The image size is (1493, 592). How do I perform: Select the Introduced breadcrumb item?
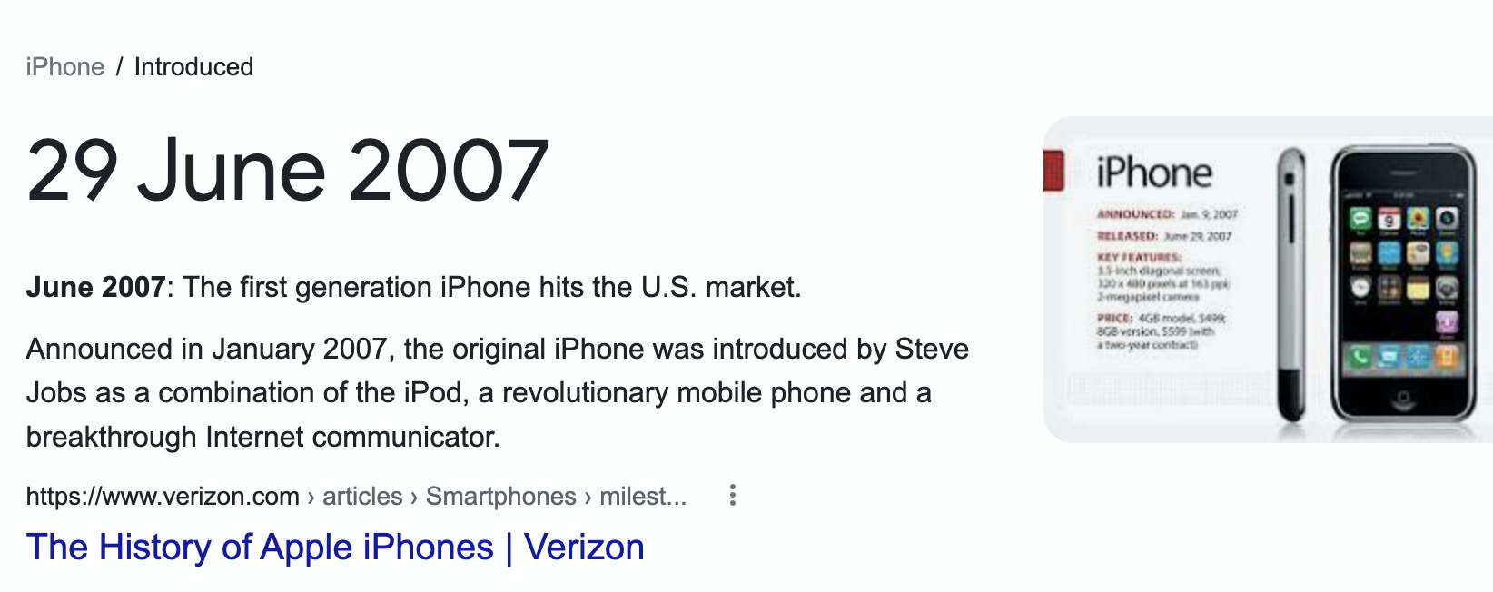[x=193, y=67]
